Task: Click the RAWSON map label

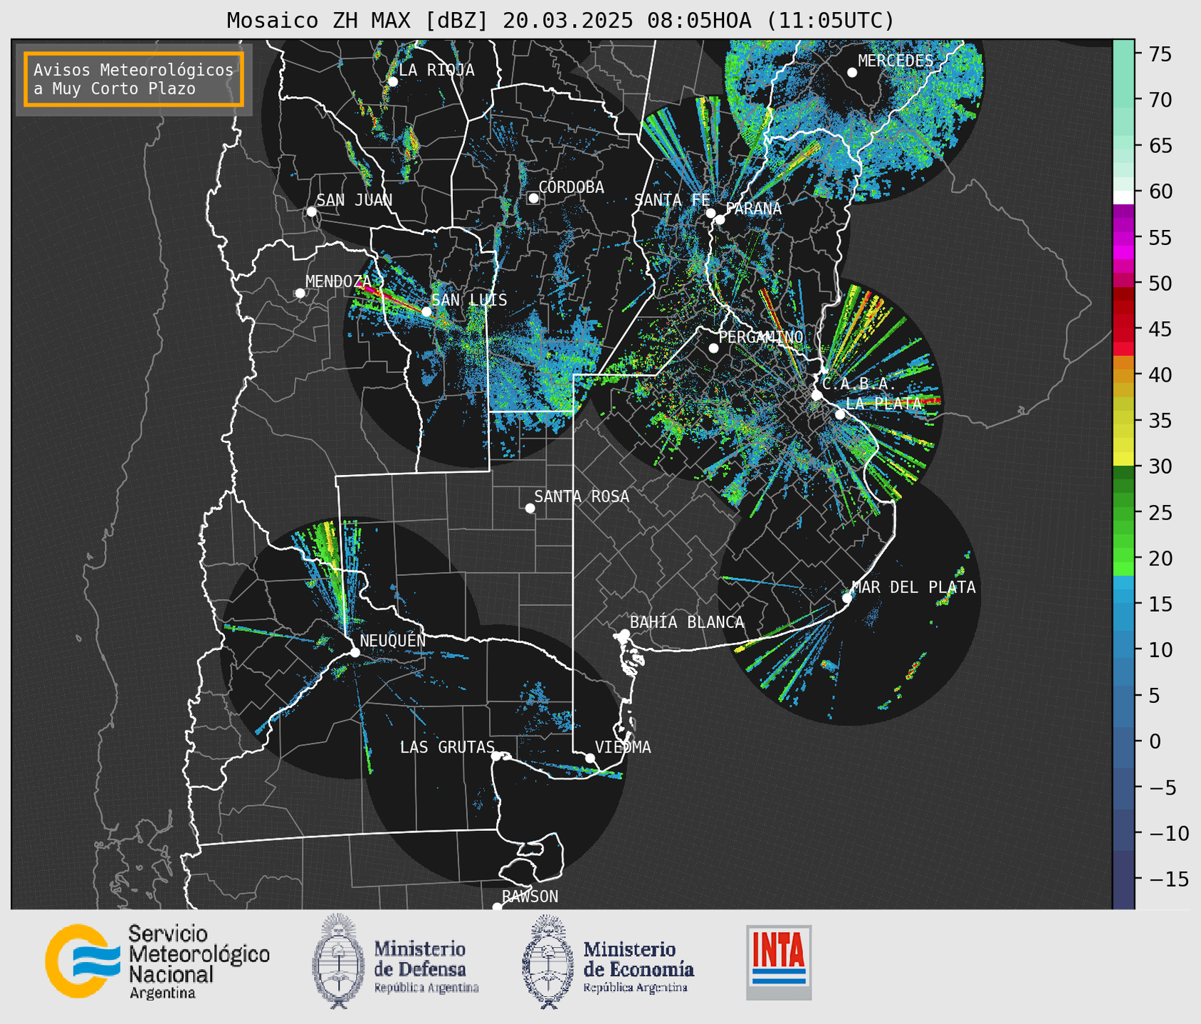Action: (x=530, y=897)
